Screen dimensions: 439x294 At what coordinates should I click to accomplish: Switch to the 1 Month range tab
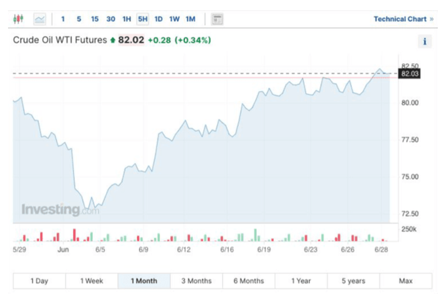coord(144,281)
